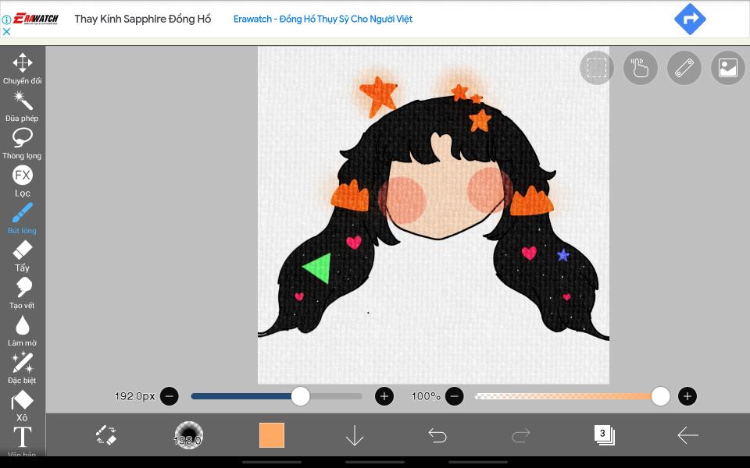Select the Xô bucket fill tool

22,406
